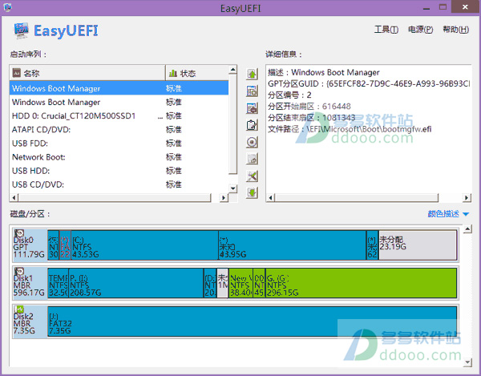Click the delete boot entry icon
481x376 pixels.
click(252, 108)
